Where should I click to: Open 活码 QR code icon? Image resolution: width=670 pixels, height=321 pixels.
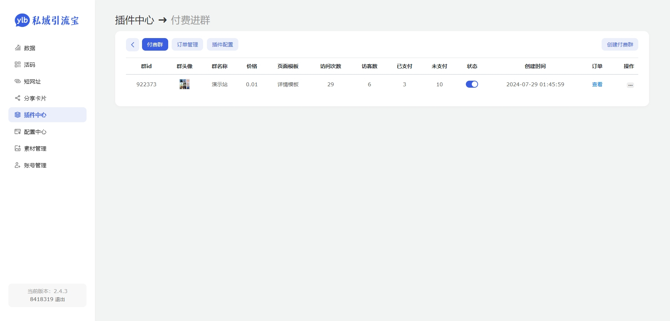point(17,65)
